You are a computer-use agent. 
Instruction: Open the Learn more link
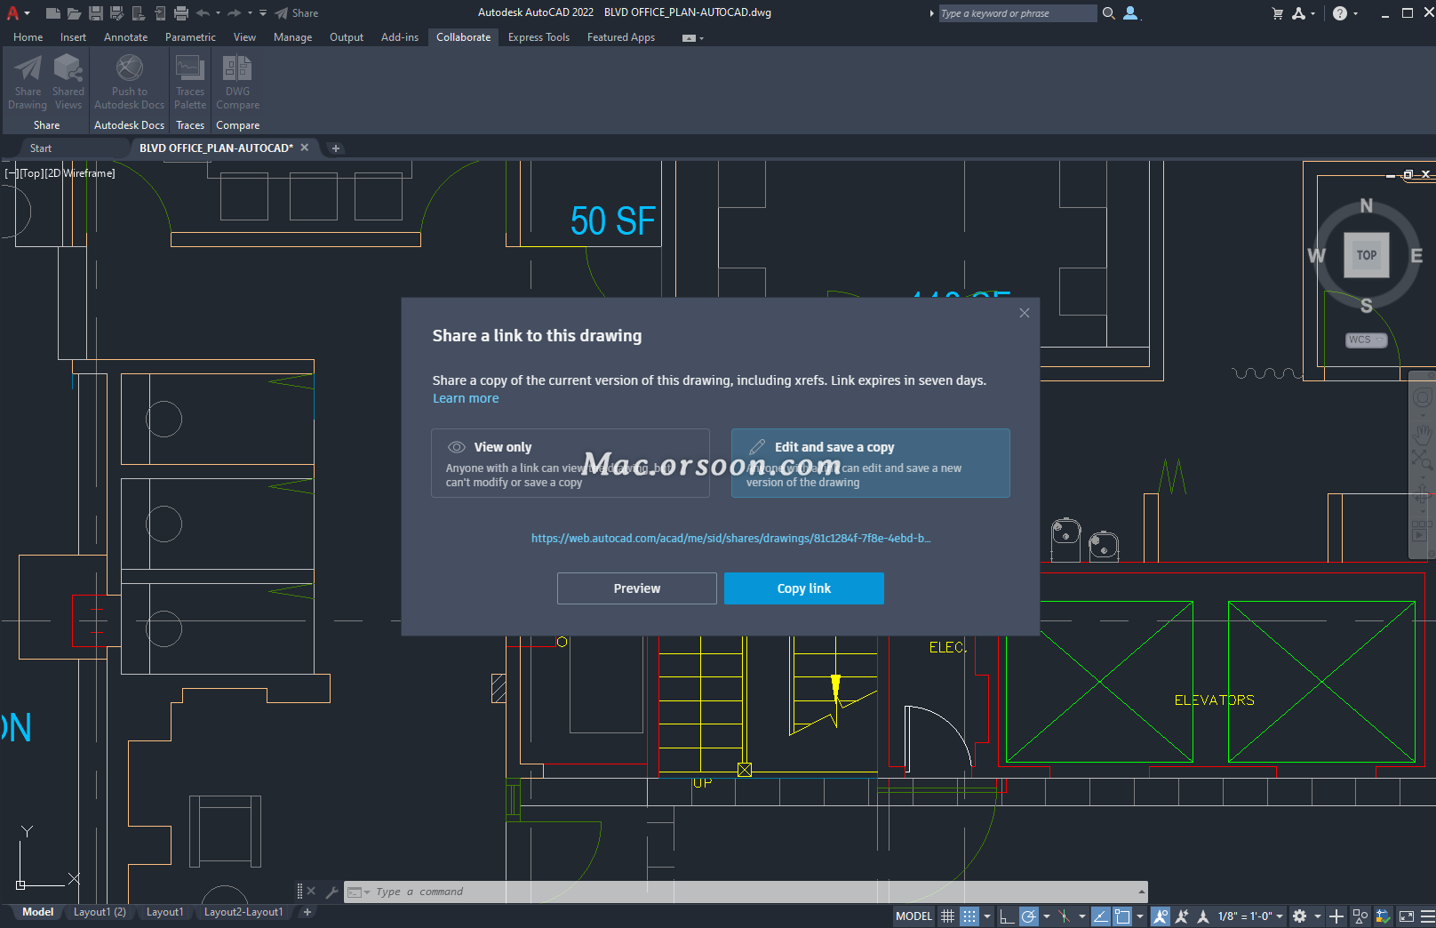[x=466, y=398]
